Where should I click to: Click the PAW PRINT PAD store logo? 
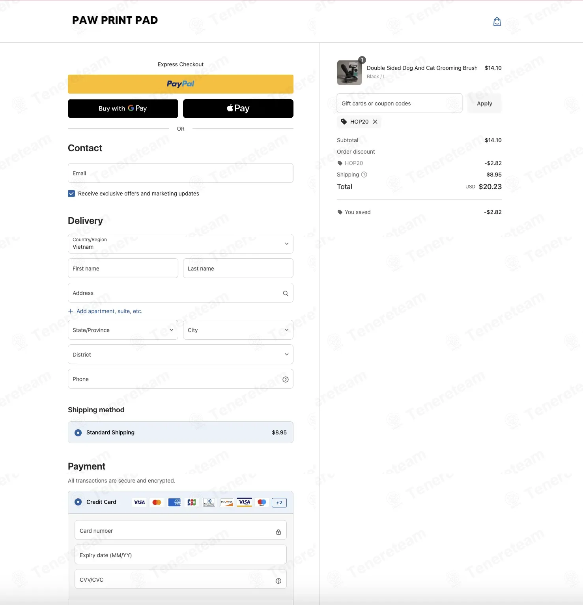[x=115, y=20]
